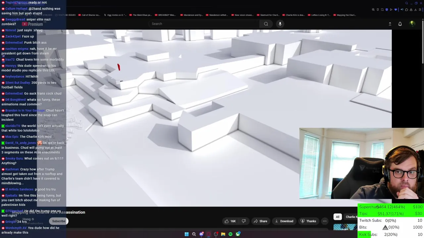The height and width of the screenshot is (238, 424).
Task: Click the search tabs icon in title bar
Action: coord(406,3)
